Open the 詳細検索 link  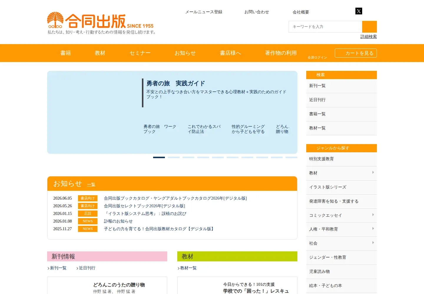click(x=369, y=36)
